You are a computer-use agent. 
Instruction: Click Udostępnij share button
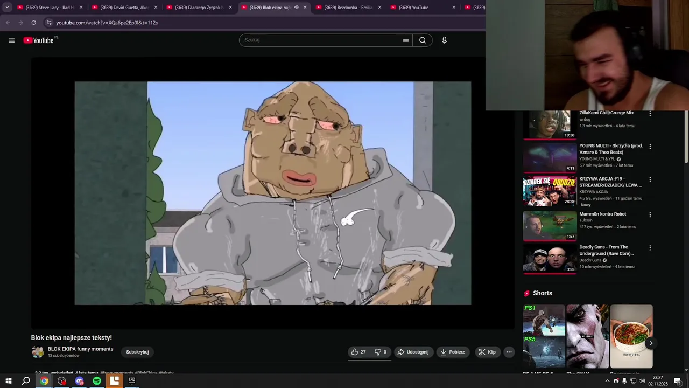click(413, 352)
